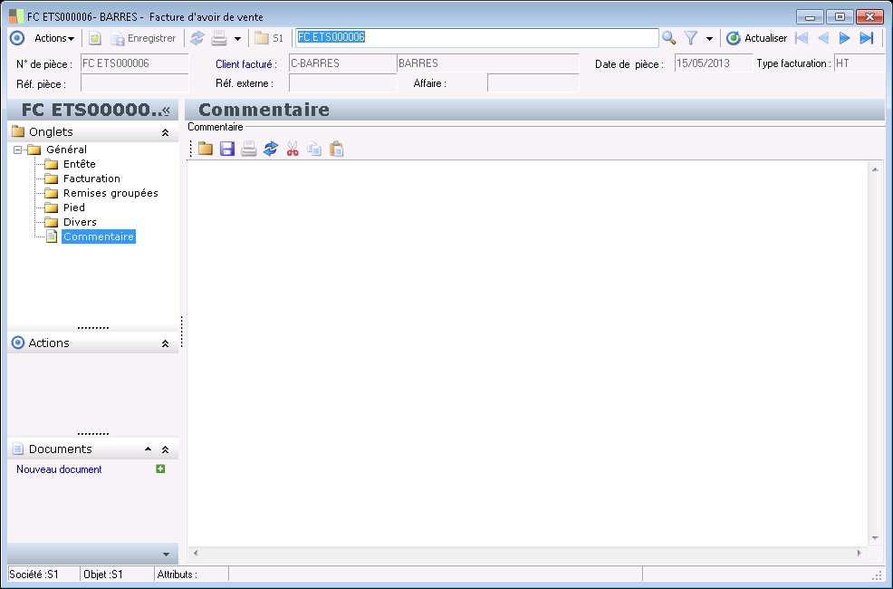Viewport: 893px width, 589px height.
Task: Click the Date de pièce field
Action: 713,63
